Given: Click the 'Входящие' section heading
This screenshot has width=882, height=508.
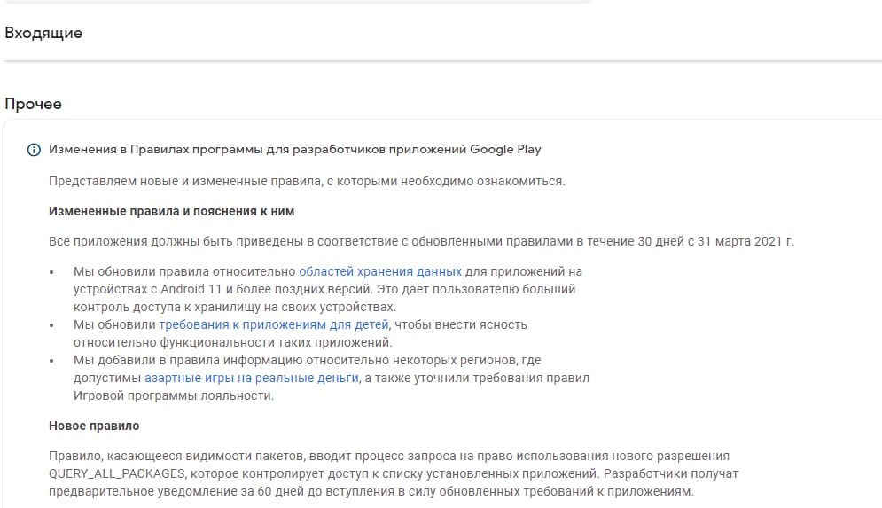Looking at the screenshot, I should point(43,33).
